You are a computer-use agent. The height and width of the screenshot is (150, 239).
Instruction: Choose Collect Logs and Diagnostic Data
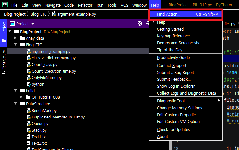pos(186,93)
